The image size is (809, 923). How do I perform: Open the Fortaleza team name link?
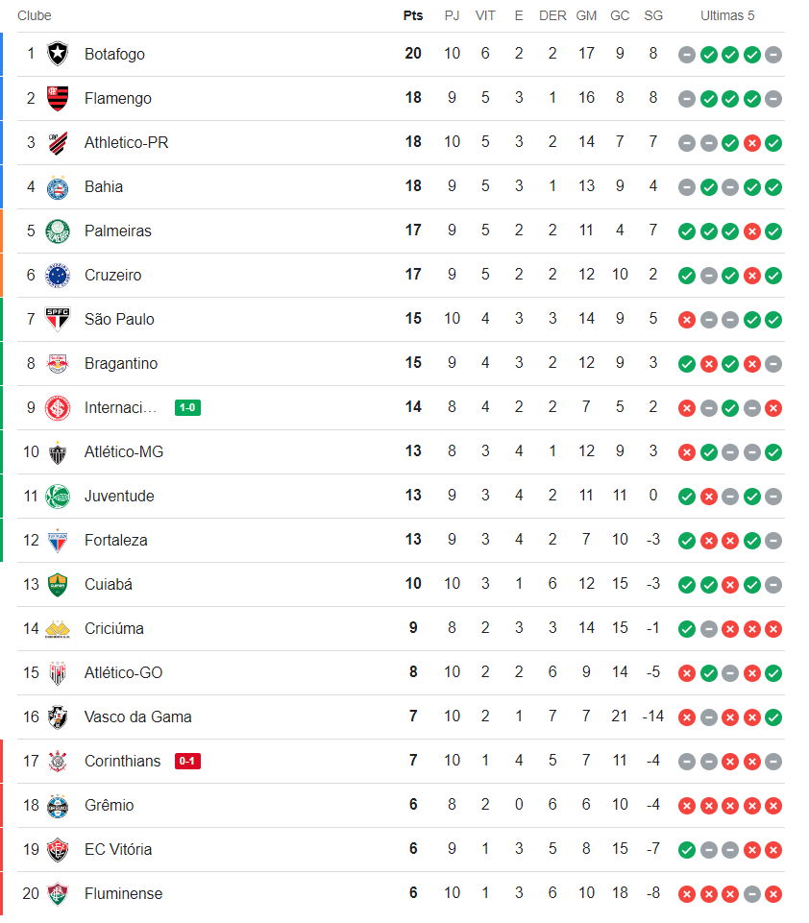pyautogui.click(x=115, y=540)
